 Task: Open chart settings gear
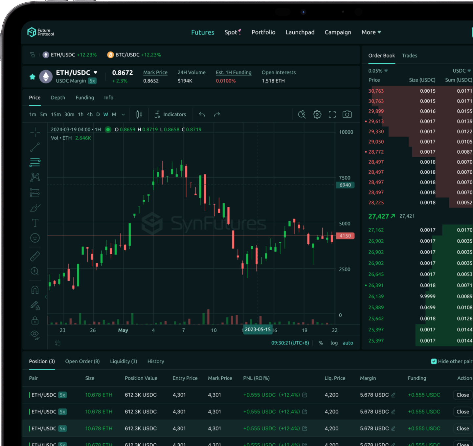tap(317, 114)
